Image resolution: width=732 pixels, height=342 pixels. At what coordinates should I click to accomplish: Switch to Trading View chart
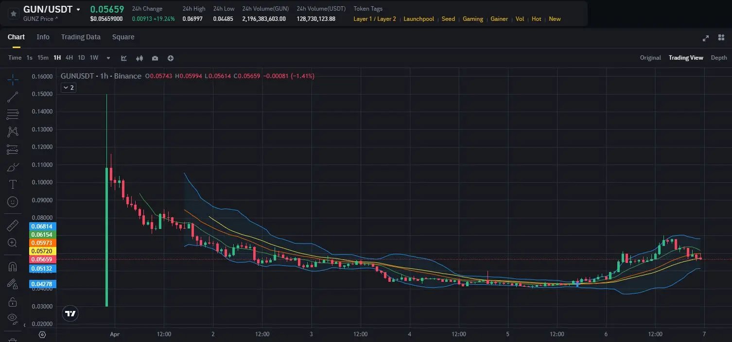point(686,58)
